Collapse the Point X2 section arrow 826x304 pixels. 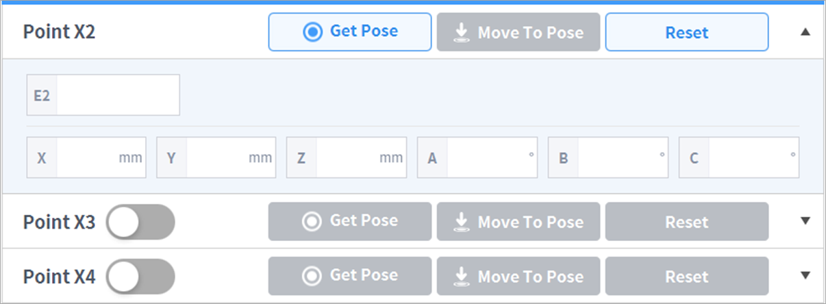tap(805, 32)
